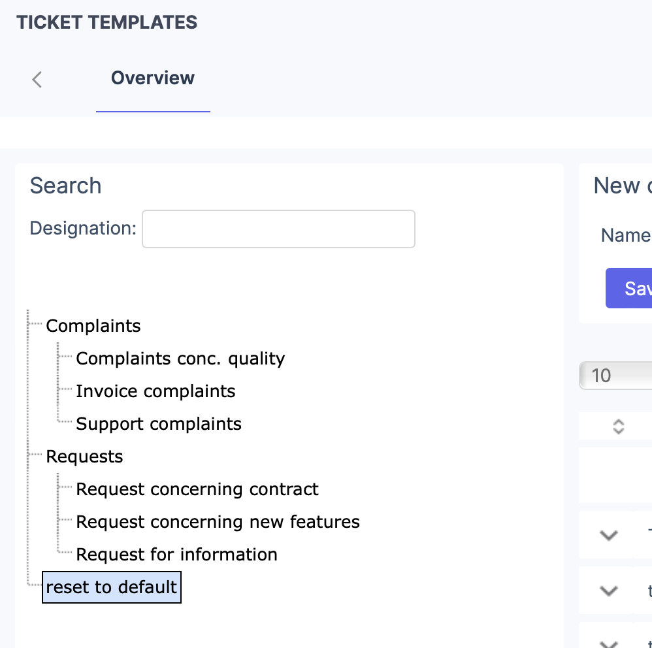Select 'Requests' in the template tree
The width and height of the screenshot is (652, 648).
(x=84, y=456)
